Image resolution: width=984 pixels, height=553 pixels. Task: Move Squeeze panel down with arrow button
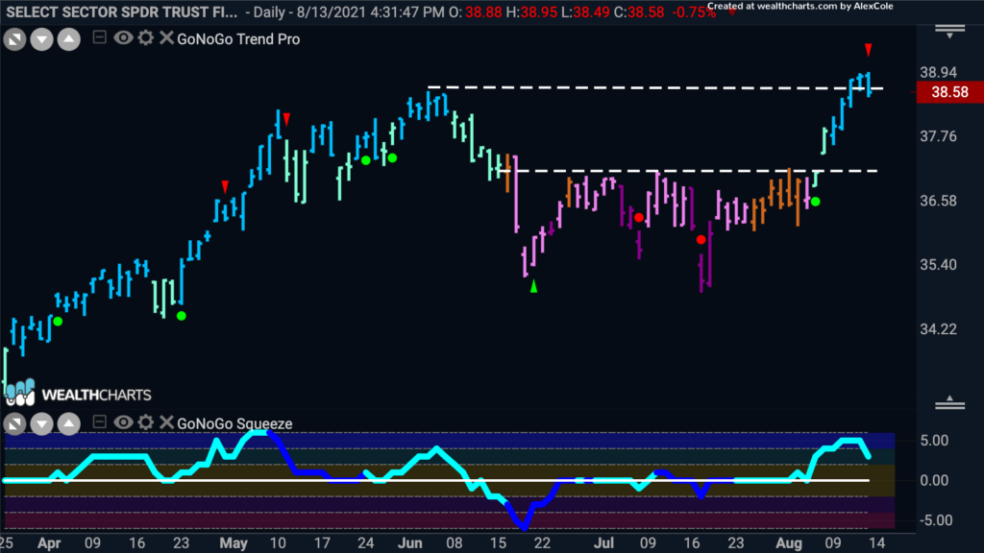click(41, 424)
